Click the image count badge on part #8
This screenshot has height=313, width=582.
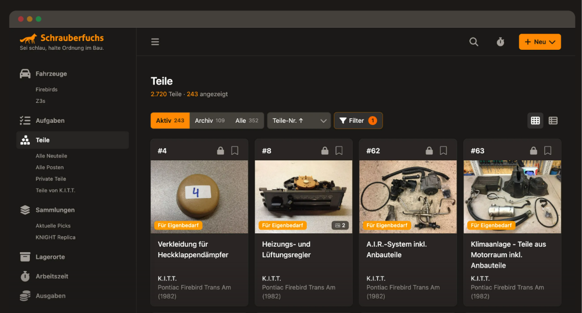[340, 226]
